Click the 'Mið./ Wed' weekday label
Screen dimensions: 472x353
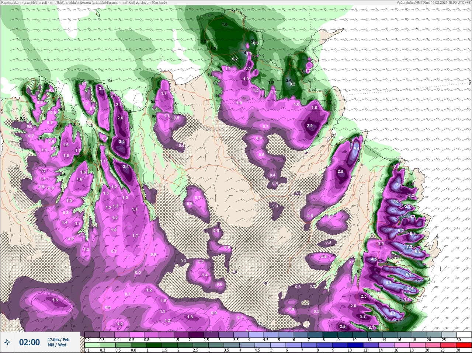tap(57, 345)
